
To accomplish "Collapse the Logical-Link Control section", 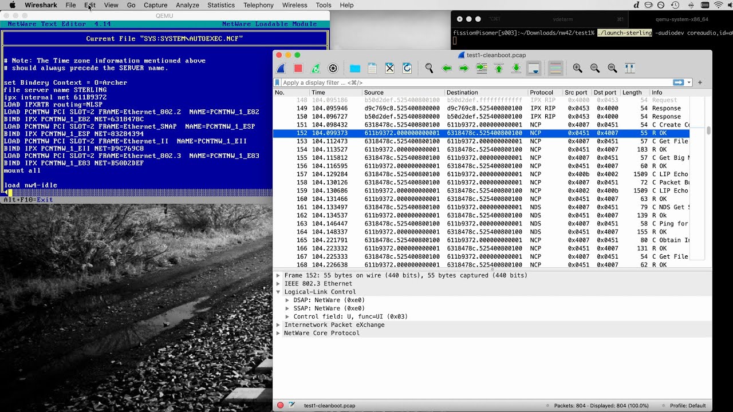I will point(278,292).
